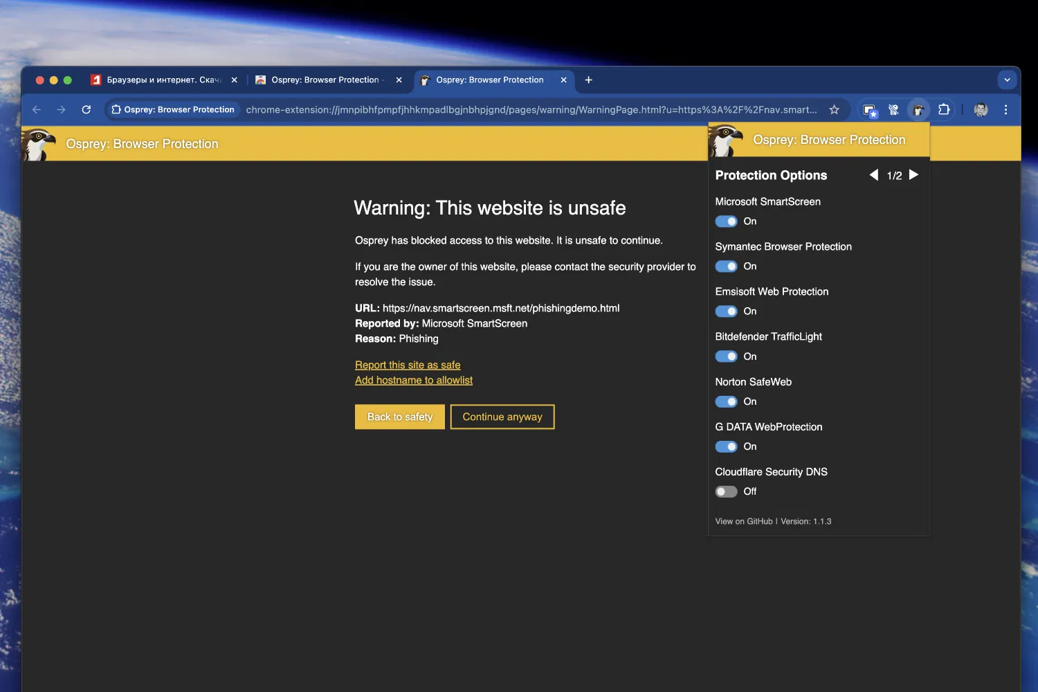
Task: Open the window-with-star-badge extension icon
Action: click(870, 109)
